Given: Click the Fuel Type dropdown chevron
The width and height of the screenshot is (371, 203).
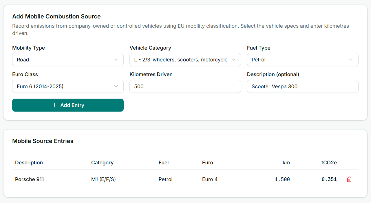Looking at the screenshot, I should (351, 59).
